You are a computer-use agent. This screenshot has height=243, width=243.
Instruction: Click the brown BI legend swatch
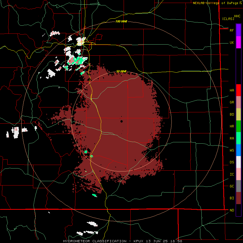[x=238, y=198]
